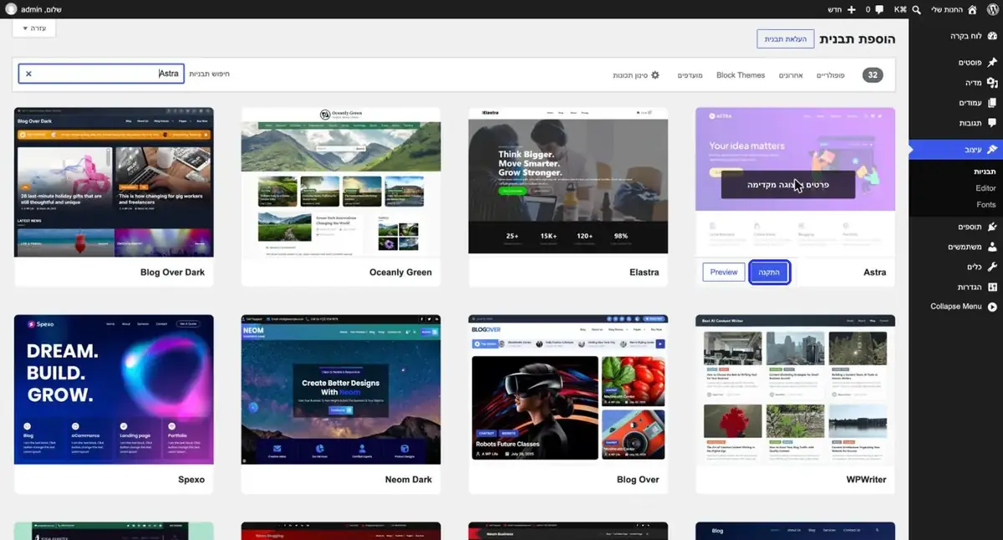Open the Editor submenu item
This screenshot has width=1003, height=540.
coord(986,188)
